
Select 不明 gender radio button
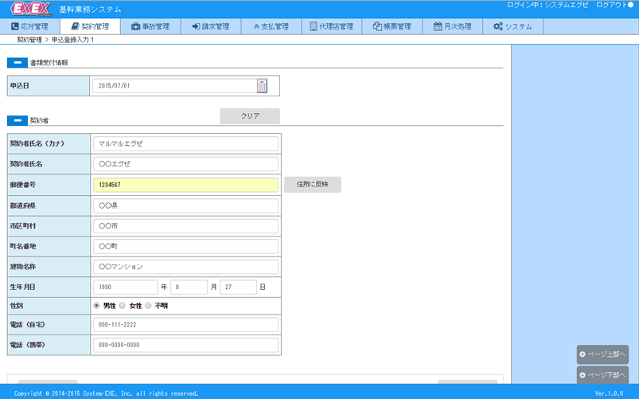click(149, 306)
